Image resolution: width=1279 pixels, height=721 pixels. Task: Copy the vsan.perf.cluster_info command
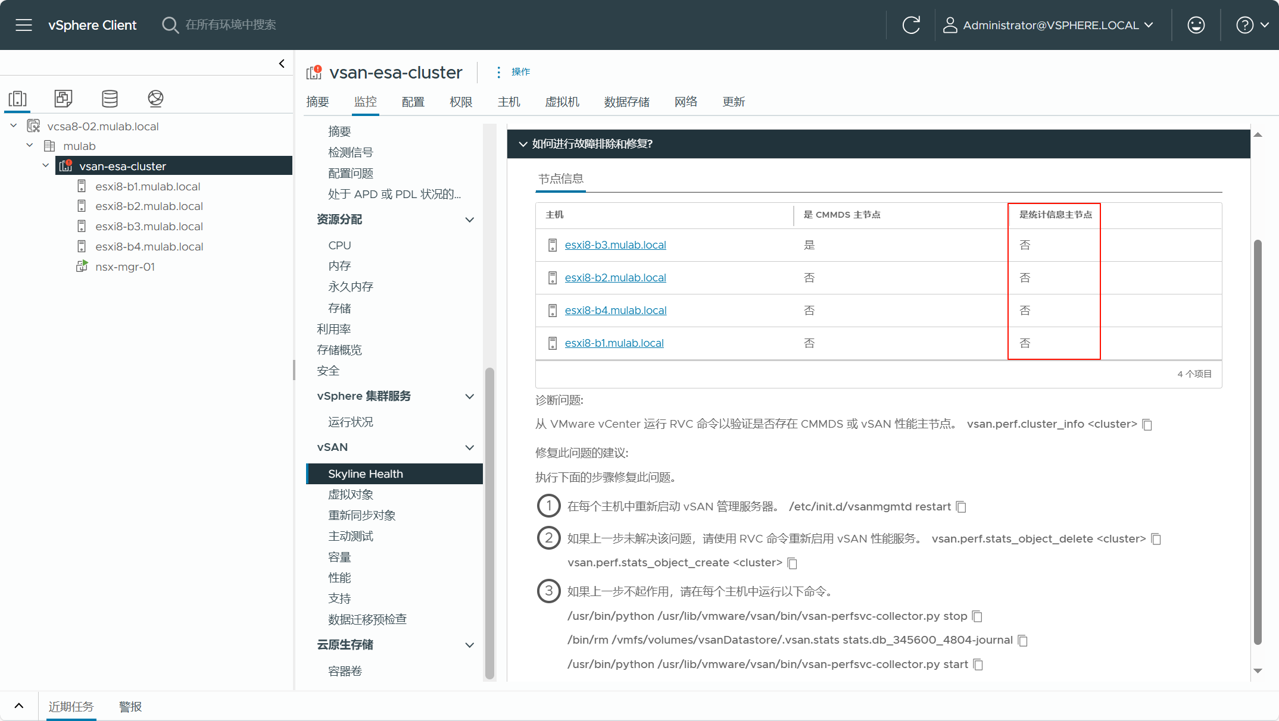1147,425
